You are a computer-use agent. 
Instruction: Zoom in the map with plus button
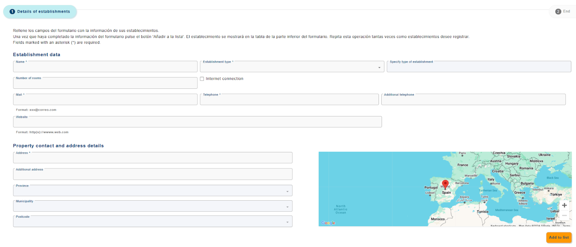pyautogui.click(x=564, y=205)
